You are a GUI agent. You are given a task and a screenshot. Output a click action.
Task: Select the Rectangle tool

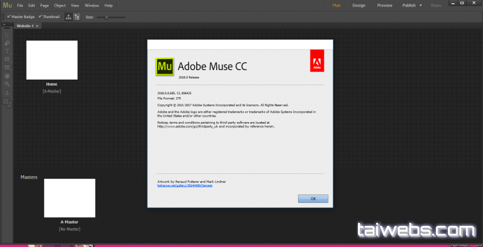pos(7,59)
